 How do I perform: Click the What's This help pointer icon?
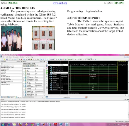pyautogui.click(x=53, y=59)
